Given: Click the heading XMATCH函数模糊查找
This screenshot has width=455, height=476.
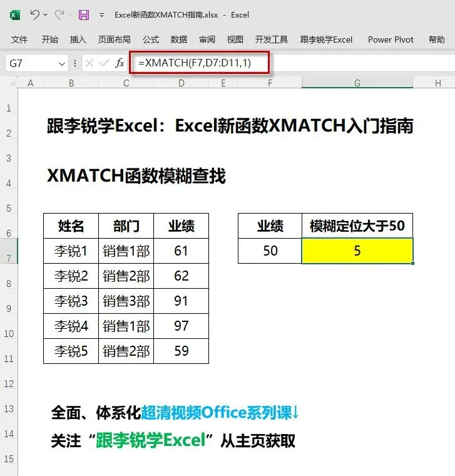Looking at the screenshot, I should click(136, 176).
